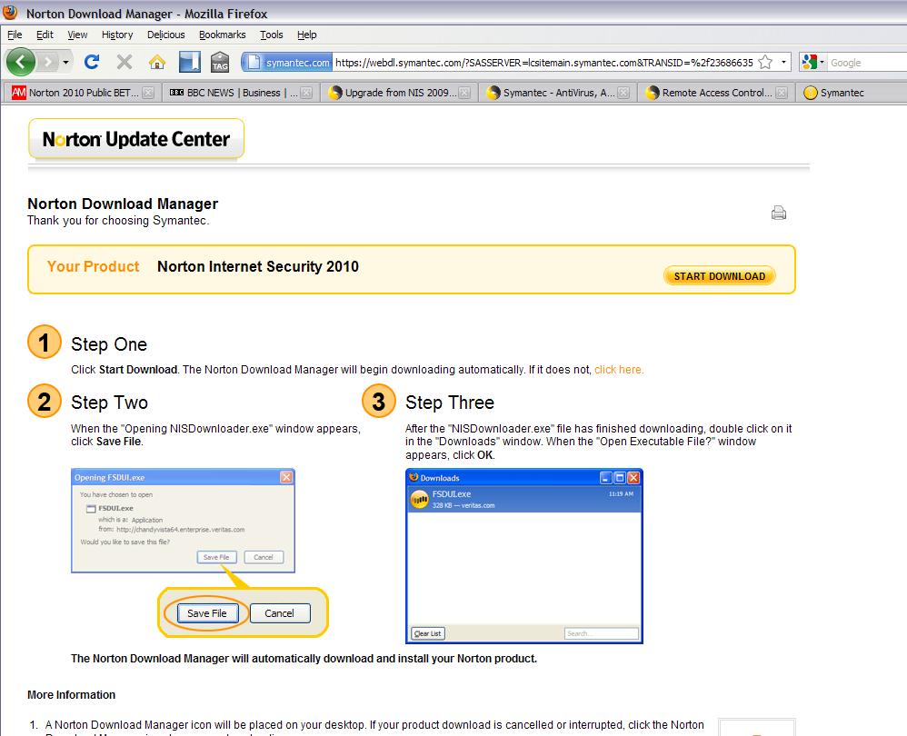Click the orange 'click here' link
This screenshot has height=736, width=907.
click(x=618, y=370)
